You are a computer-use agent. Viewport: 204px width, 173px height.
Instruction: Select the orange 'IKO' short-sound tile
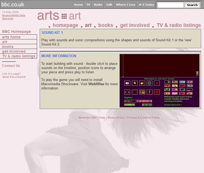coord(167,93)
